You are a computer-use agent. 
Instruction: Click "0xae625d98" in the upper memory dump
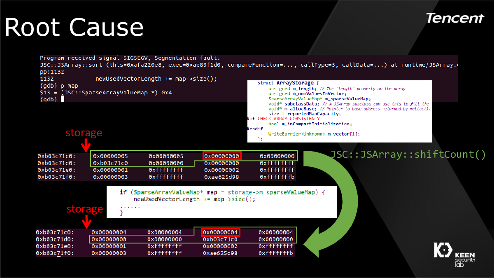point(221,177)
